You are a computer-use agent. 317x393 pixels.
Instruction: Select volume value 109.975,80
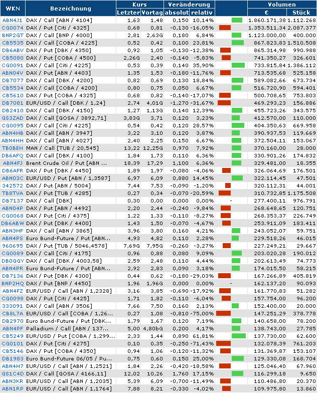coord(270,389)
